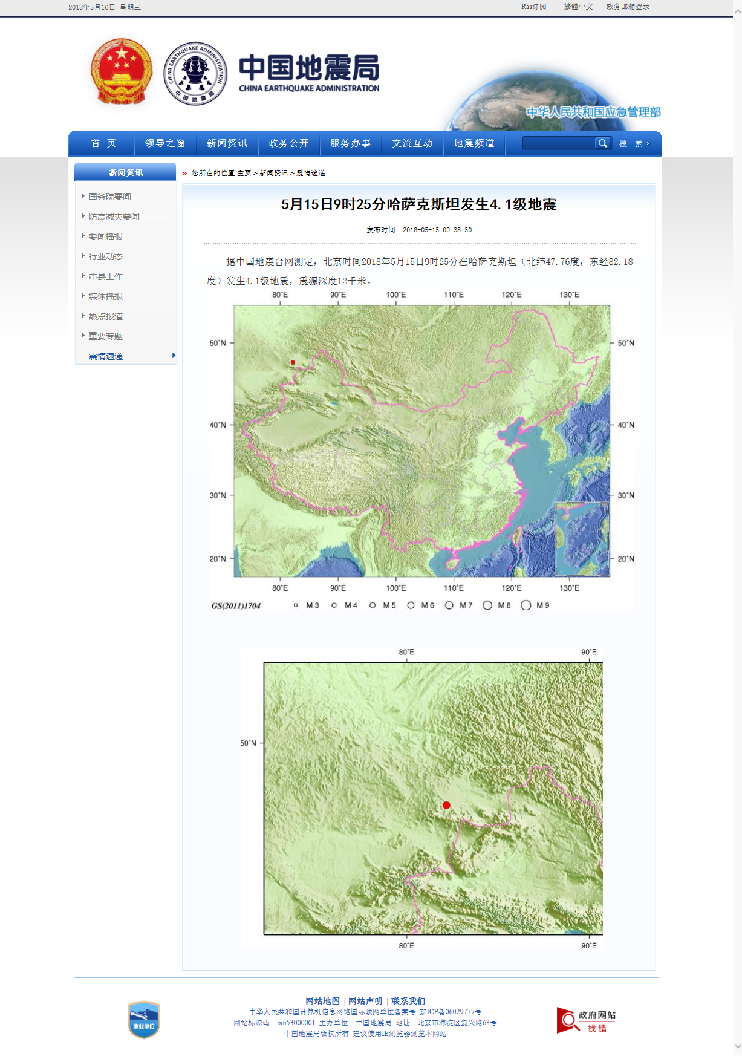742x1056 pixels.
Task: Open 震情速递 sidebar item
Action: pos(105,356)
